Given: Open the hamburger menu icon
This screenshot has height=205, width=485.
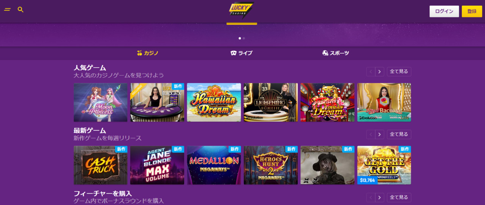Looking at the screenshot, I should point(7,9).
